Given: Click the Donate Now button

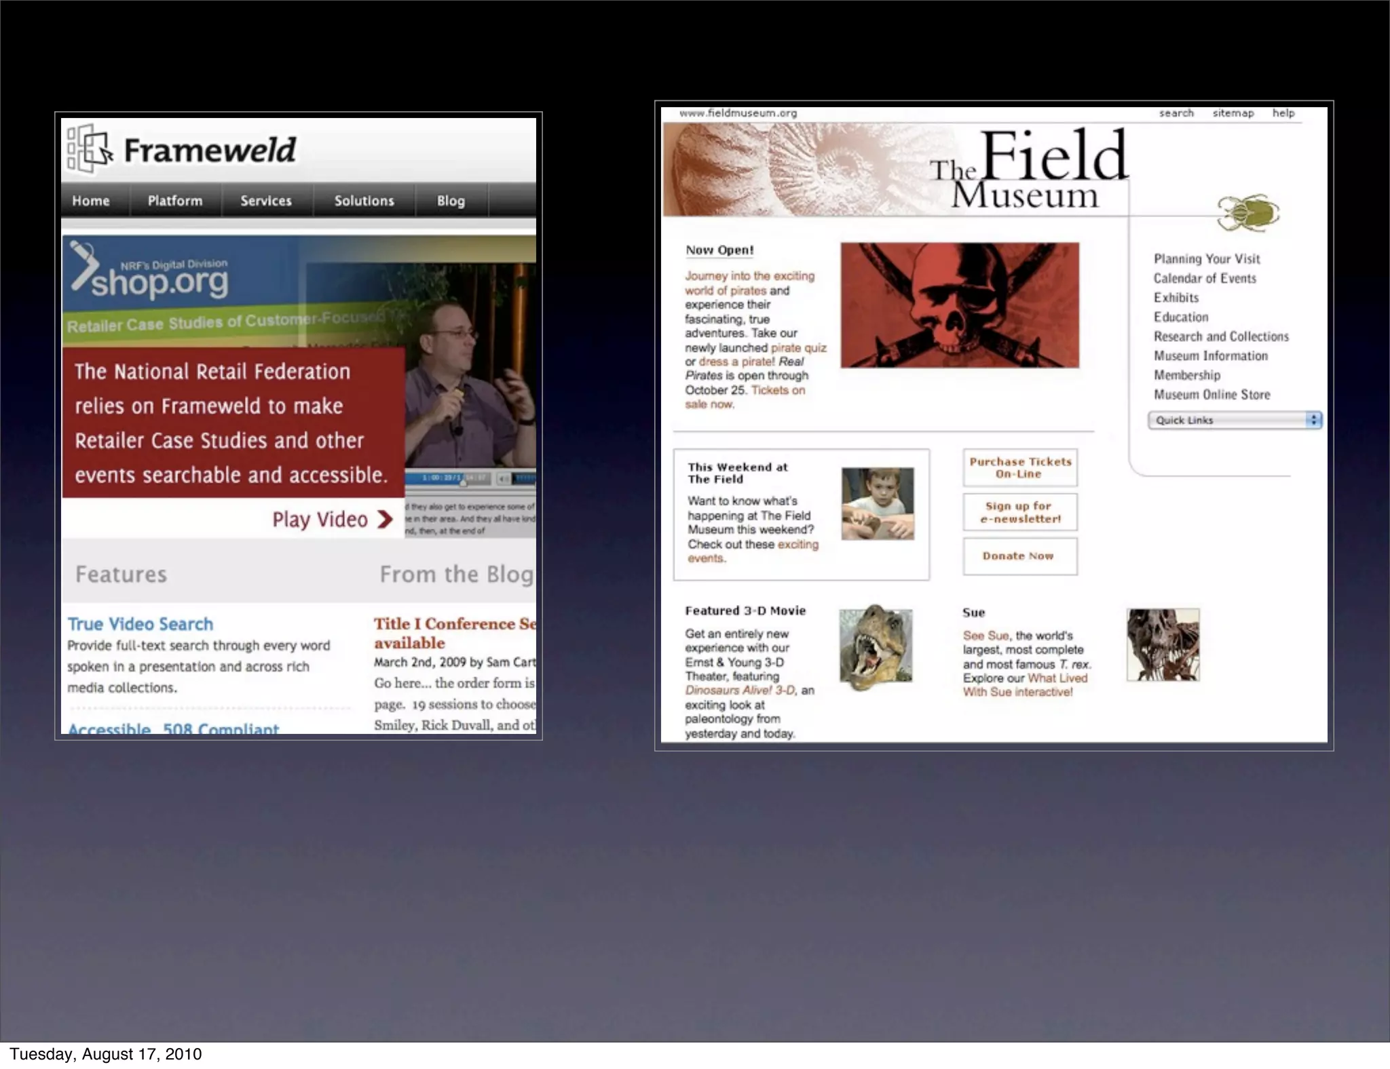Looking at the screenshot, I should coord(1019,556).
